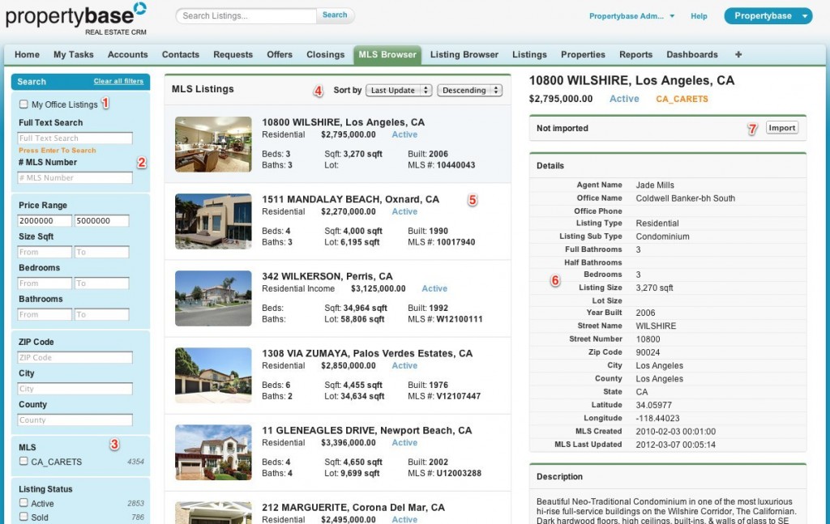The height and width of the screenshot is (524, 830).
Task: Open the Offers tab
Action: [280, 54]
